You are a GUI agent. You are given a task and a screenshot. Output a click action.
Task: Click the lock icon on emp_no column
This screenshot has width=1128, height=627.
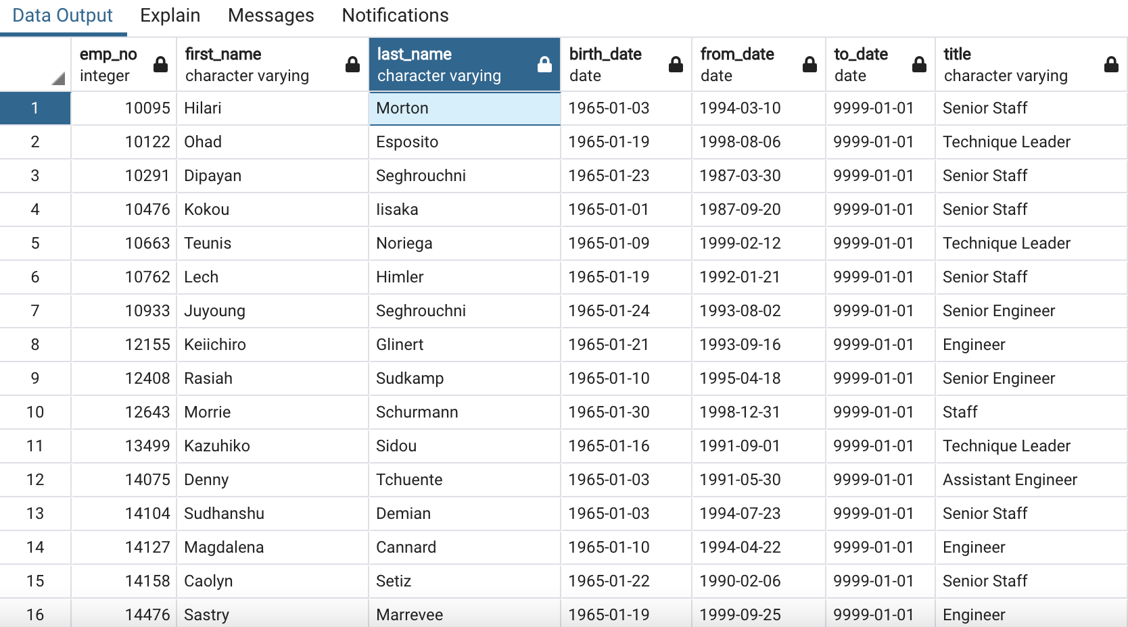coord(160,64)
